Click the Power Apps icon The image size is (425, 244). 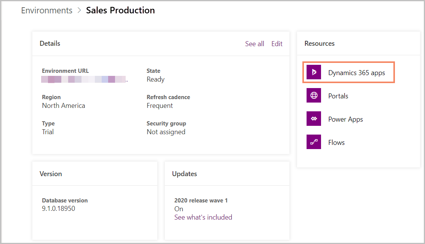point(313,119)
